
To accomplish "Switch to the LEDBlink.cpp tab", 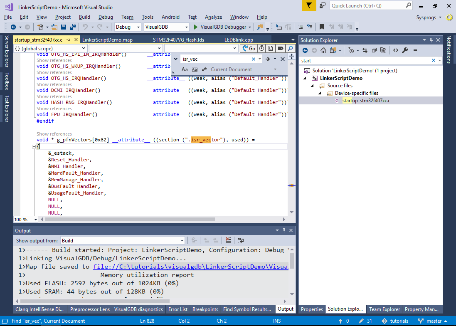I will click(x=239, y=40).
